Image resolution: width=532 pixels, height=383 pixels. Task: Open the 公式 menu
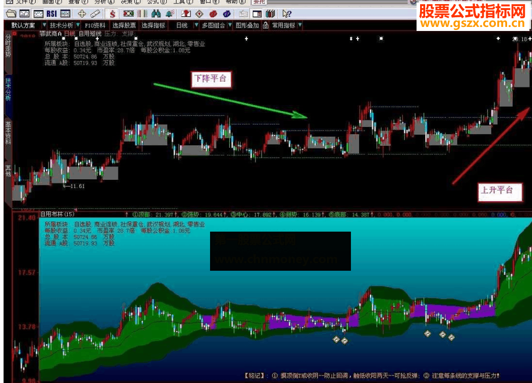point(157,2)
